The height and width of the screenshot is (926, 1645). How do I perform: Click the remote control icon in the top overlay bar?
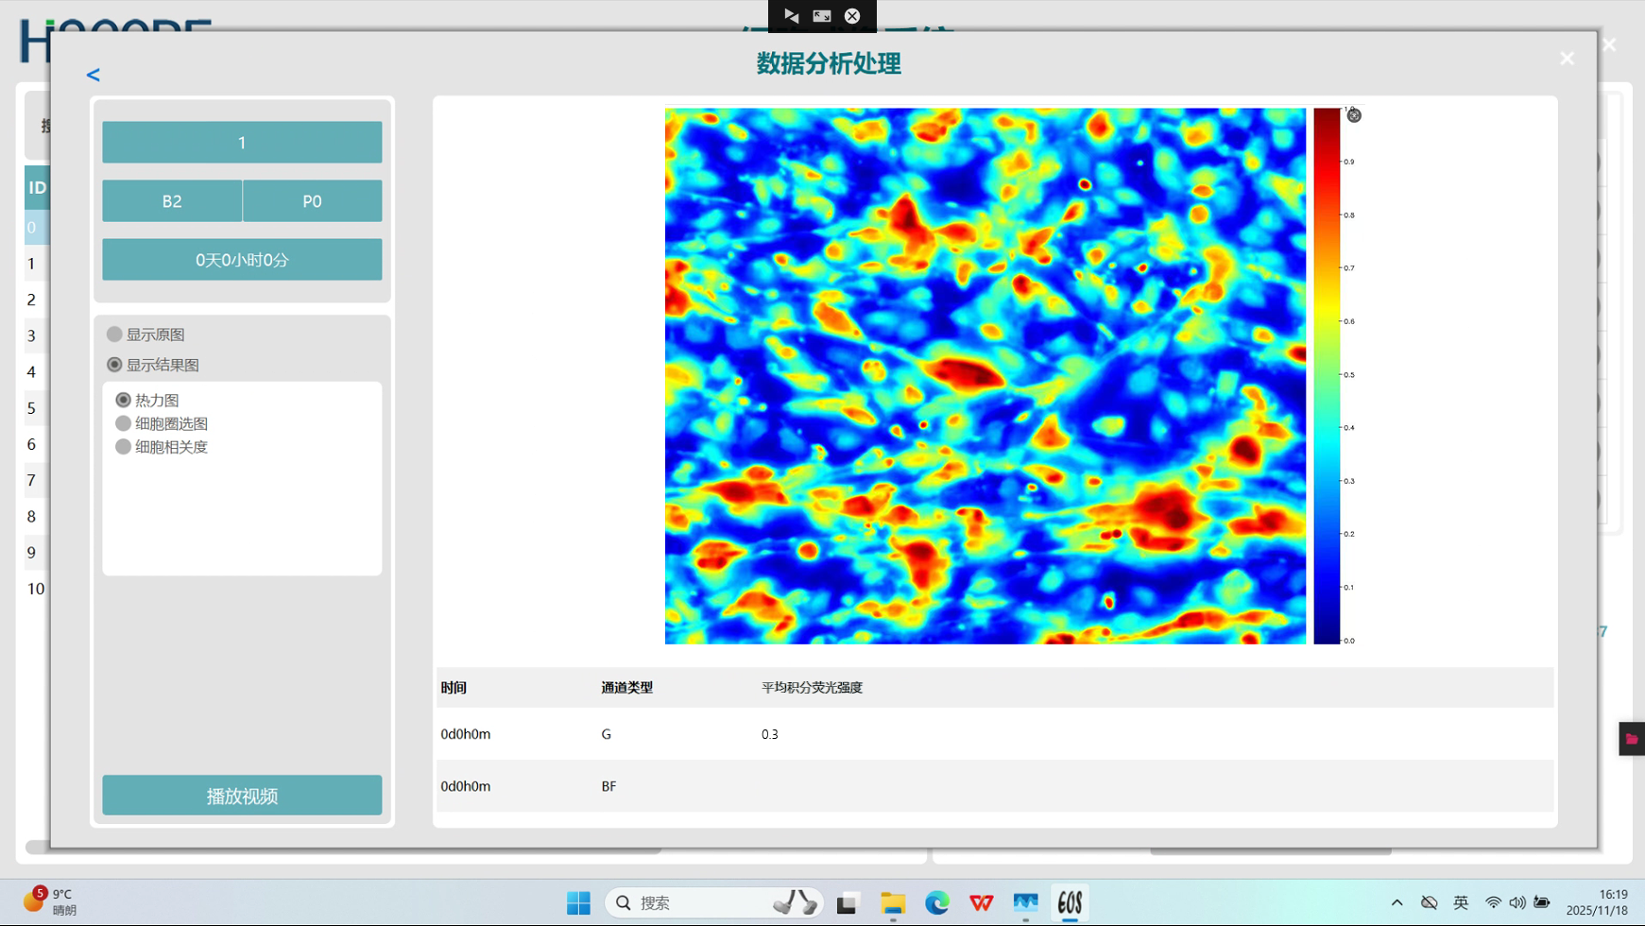792,16
